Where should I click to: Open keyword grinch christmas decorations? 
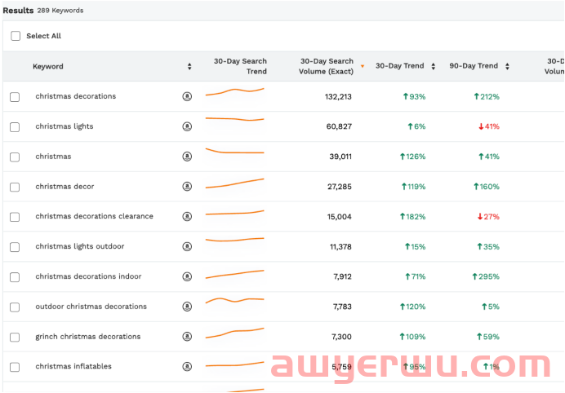pyautogui.click(x=88, y=337)
